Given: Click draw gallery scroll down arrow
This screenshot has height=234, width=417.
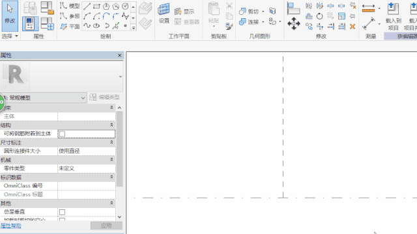Looking at the screenshot, I should point(134,18).
